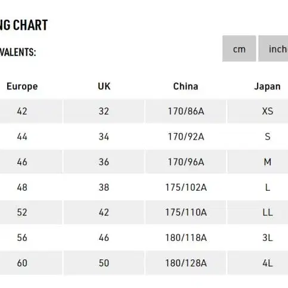Select Japan size L cell

[x=258, y=187]
